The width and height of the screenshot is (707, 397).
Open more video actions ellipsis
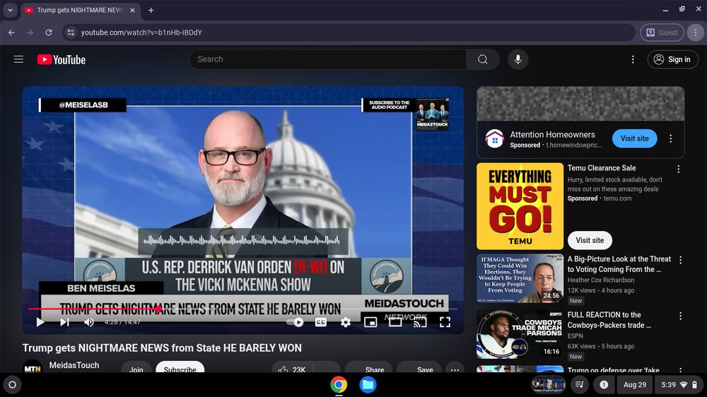tap(455, 367)
